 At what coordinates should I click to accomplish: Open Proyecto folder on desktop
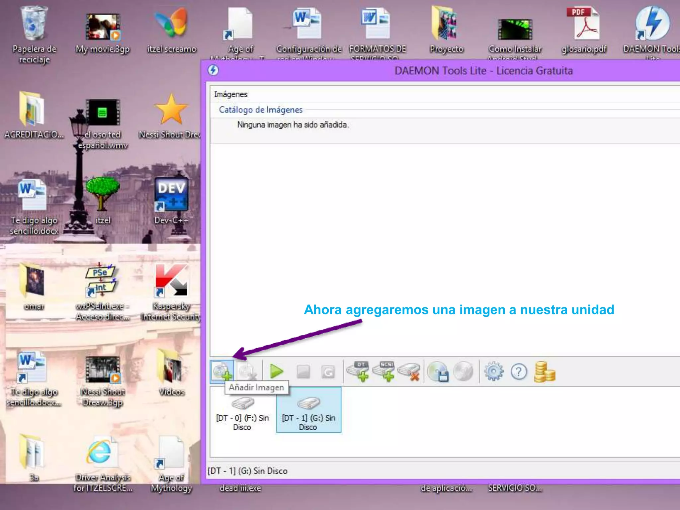[x=446, y=30]
